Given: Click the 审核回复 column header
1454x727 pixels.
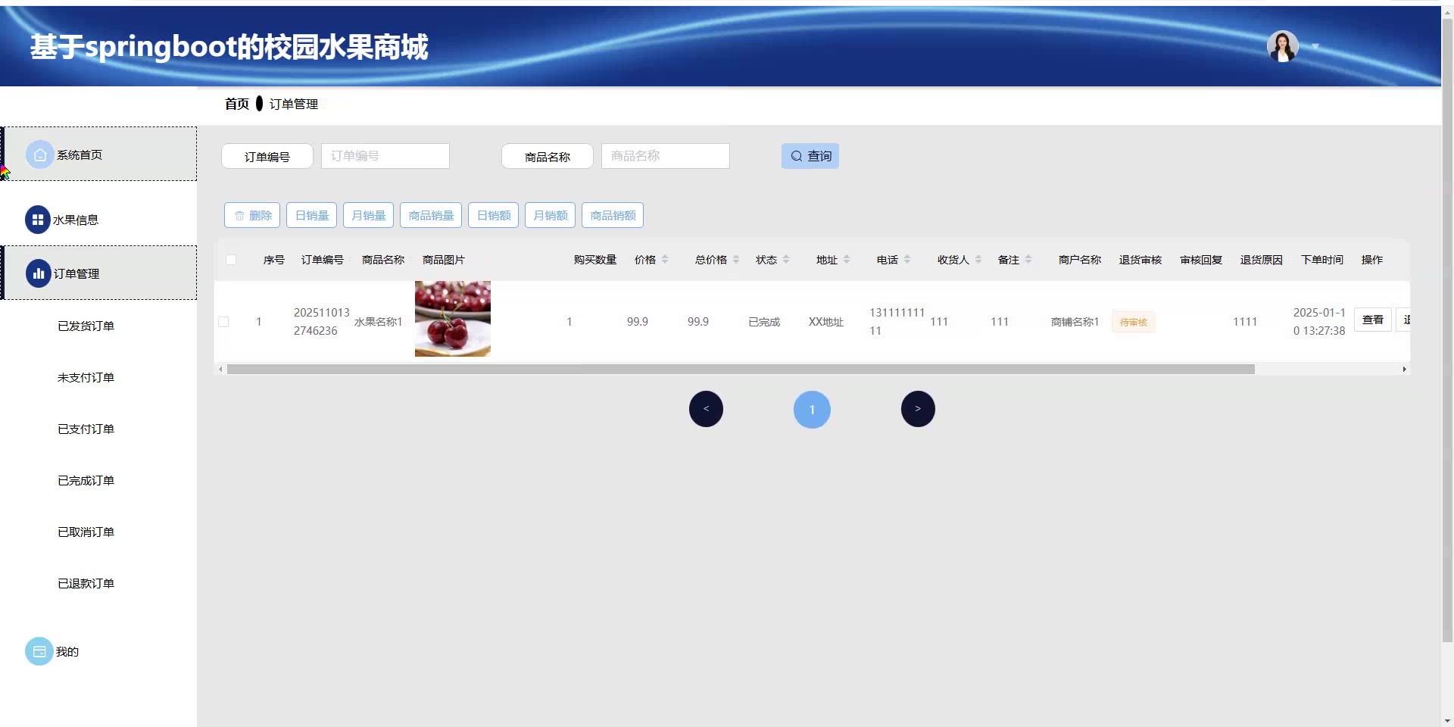Looking at the screenshot, I should (1201, 260).
